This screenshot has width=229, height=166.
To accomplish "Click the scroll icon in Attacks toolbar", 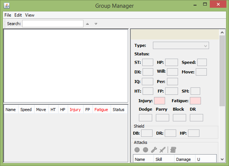I will (x=173, y=150).
